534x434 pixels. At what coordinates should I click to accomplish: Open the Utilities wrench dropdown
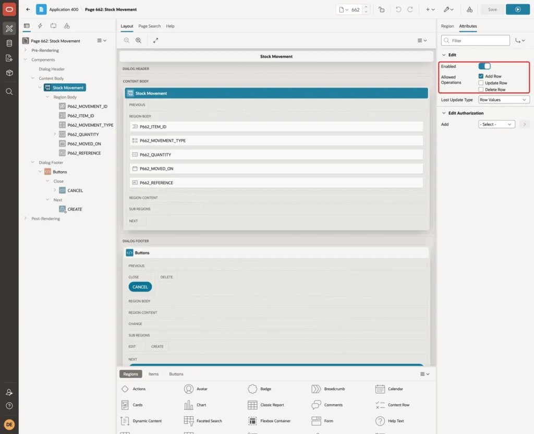[x=448, y=9]
